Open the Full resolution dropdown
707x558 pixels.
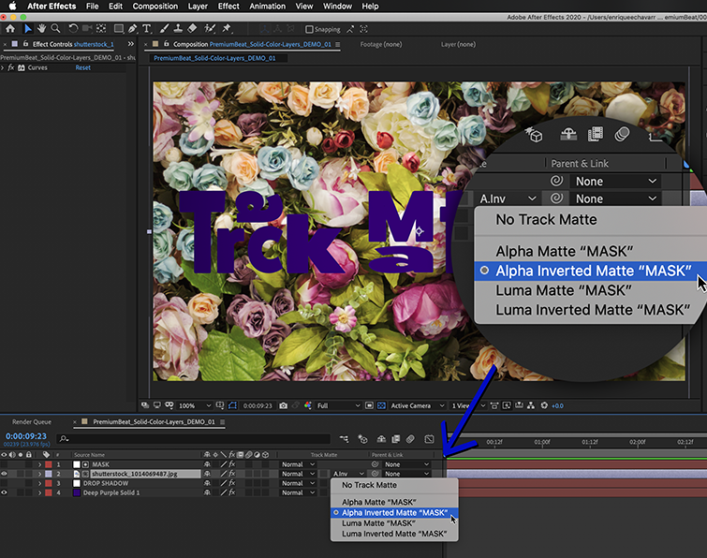tap(339, 405)
